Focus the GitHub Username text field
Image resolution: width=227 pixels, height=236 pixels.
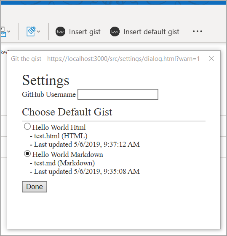[x=118, y=94]
